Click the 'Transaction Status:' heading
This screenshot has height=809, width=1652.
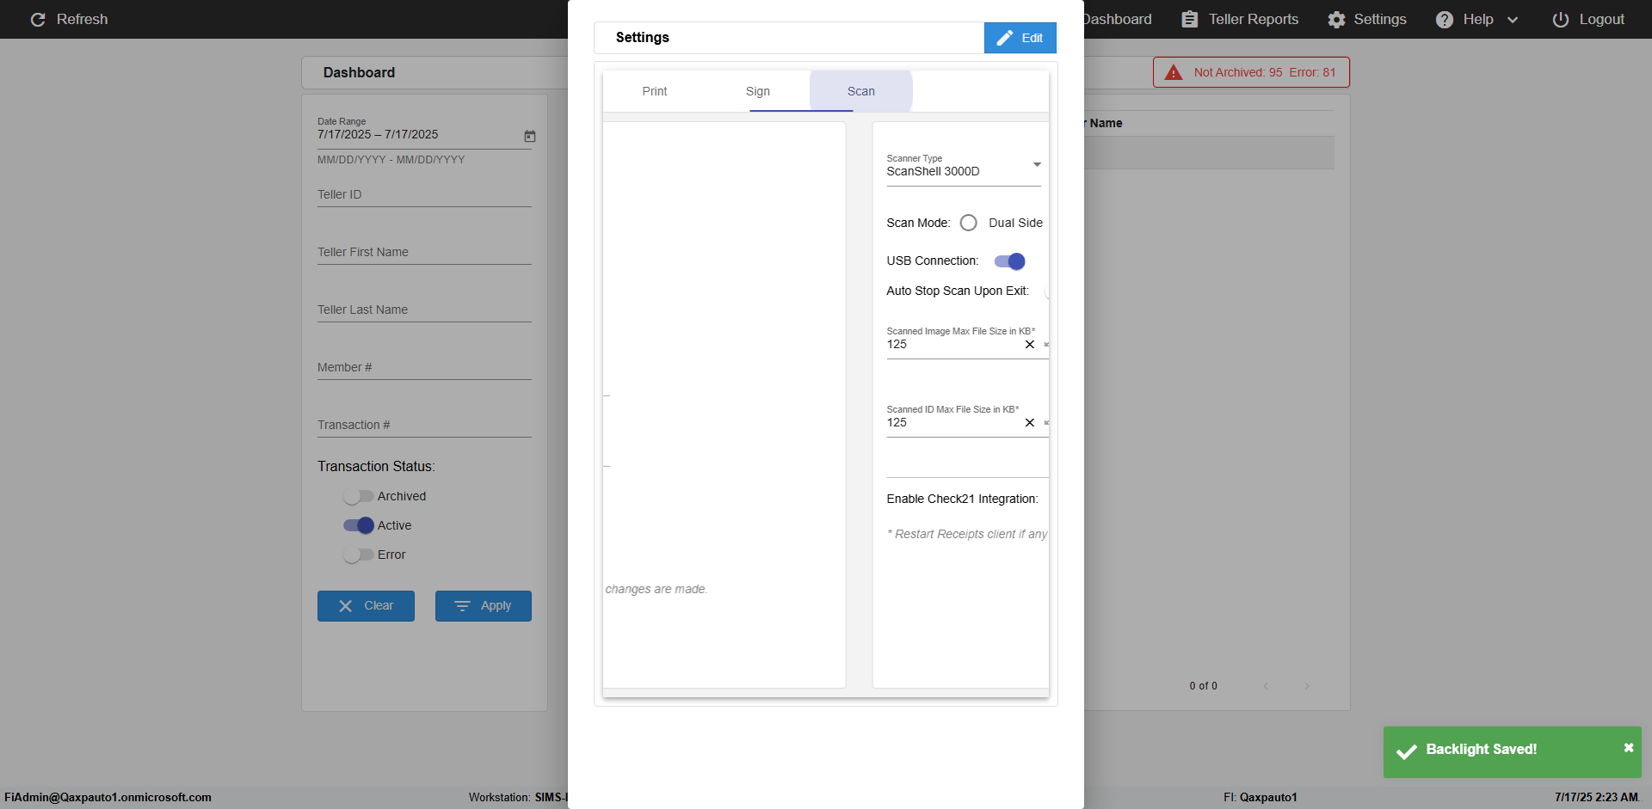coord(376,467)
